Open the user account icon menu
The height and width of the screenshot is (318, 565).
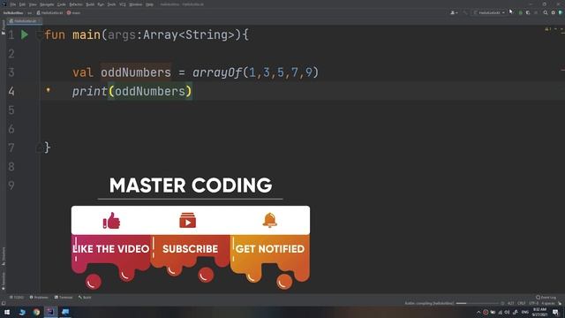click(x=454, y=12)
